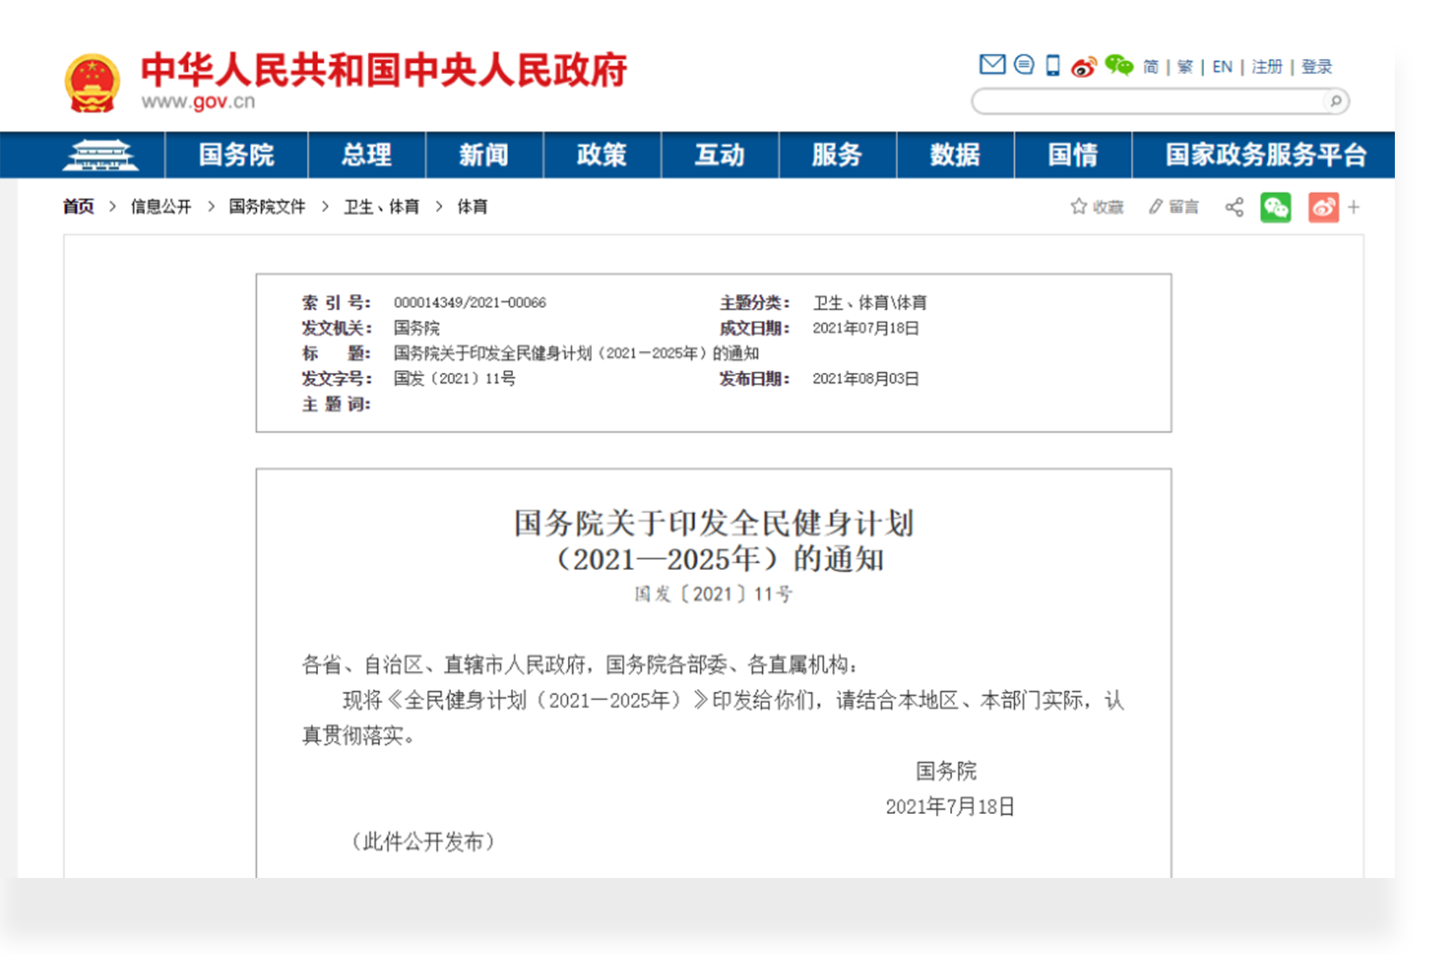
Task: Open the WeChat icon in header
Action: point(1119,65)
